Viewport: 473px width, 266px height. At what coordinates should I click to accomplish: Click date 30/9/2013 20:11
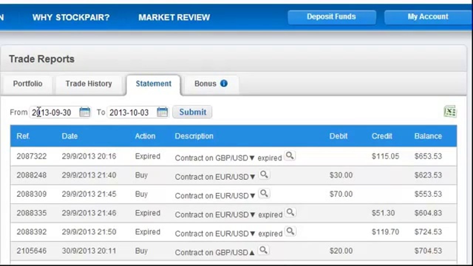coord(89,251)
